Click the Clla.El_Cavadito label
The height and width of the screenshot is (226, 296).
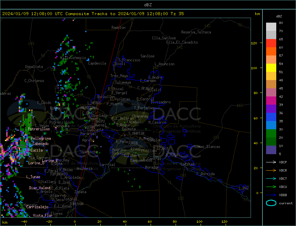pos(182,42)
